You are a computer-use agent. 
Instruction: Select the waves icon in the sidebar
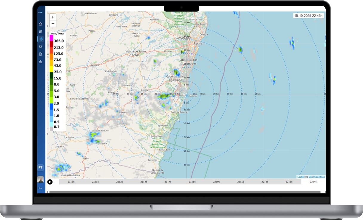pos(40,31)
